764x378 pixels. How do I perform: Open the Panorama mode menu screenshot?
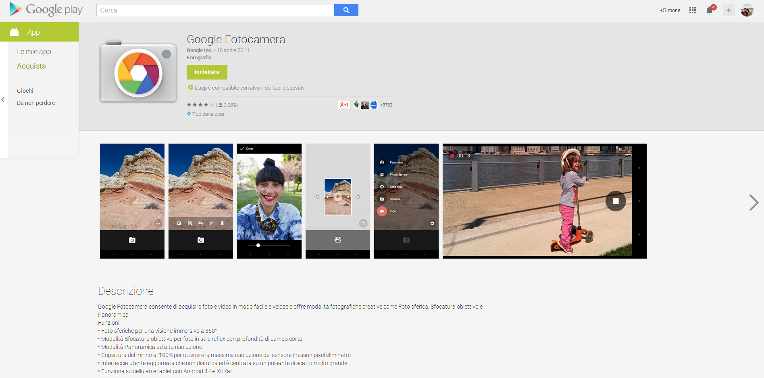[406, 201]
